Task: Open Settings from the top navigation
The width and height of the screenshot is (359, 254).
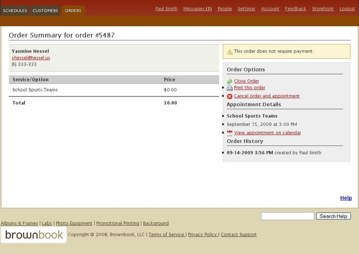Action: (246, 8)
